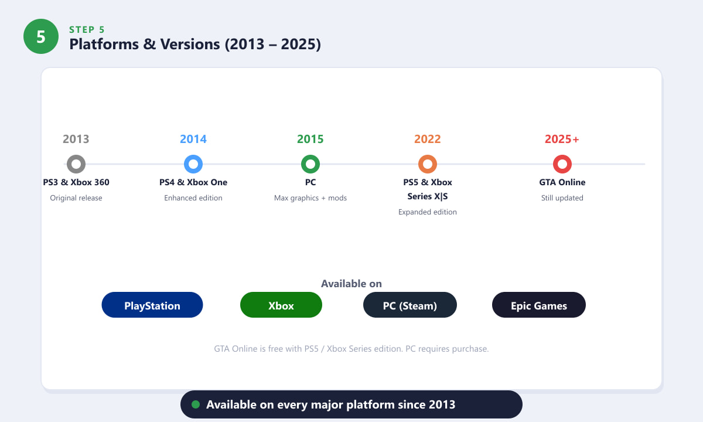Click the 'PS5 & Xbox Series X|S' label
The image size is (703, 422).
428,189
